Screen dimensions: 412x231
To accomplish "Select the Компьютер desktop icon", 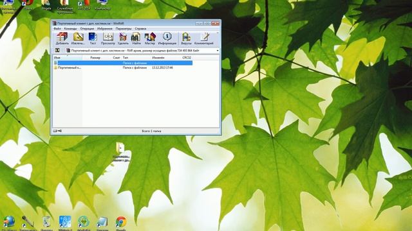I will [102, 4].
